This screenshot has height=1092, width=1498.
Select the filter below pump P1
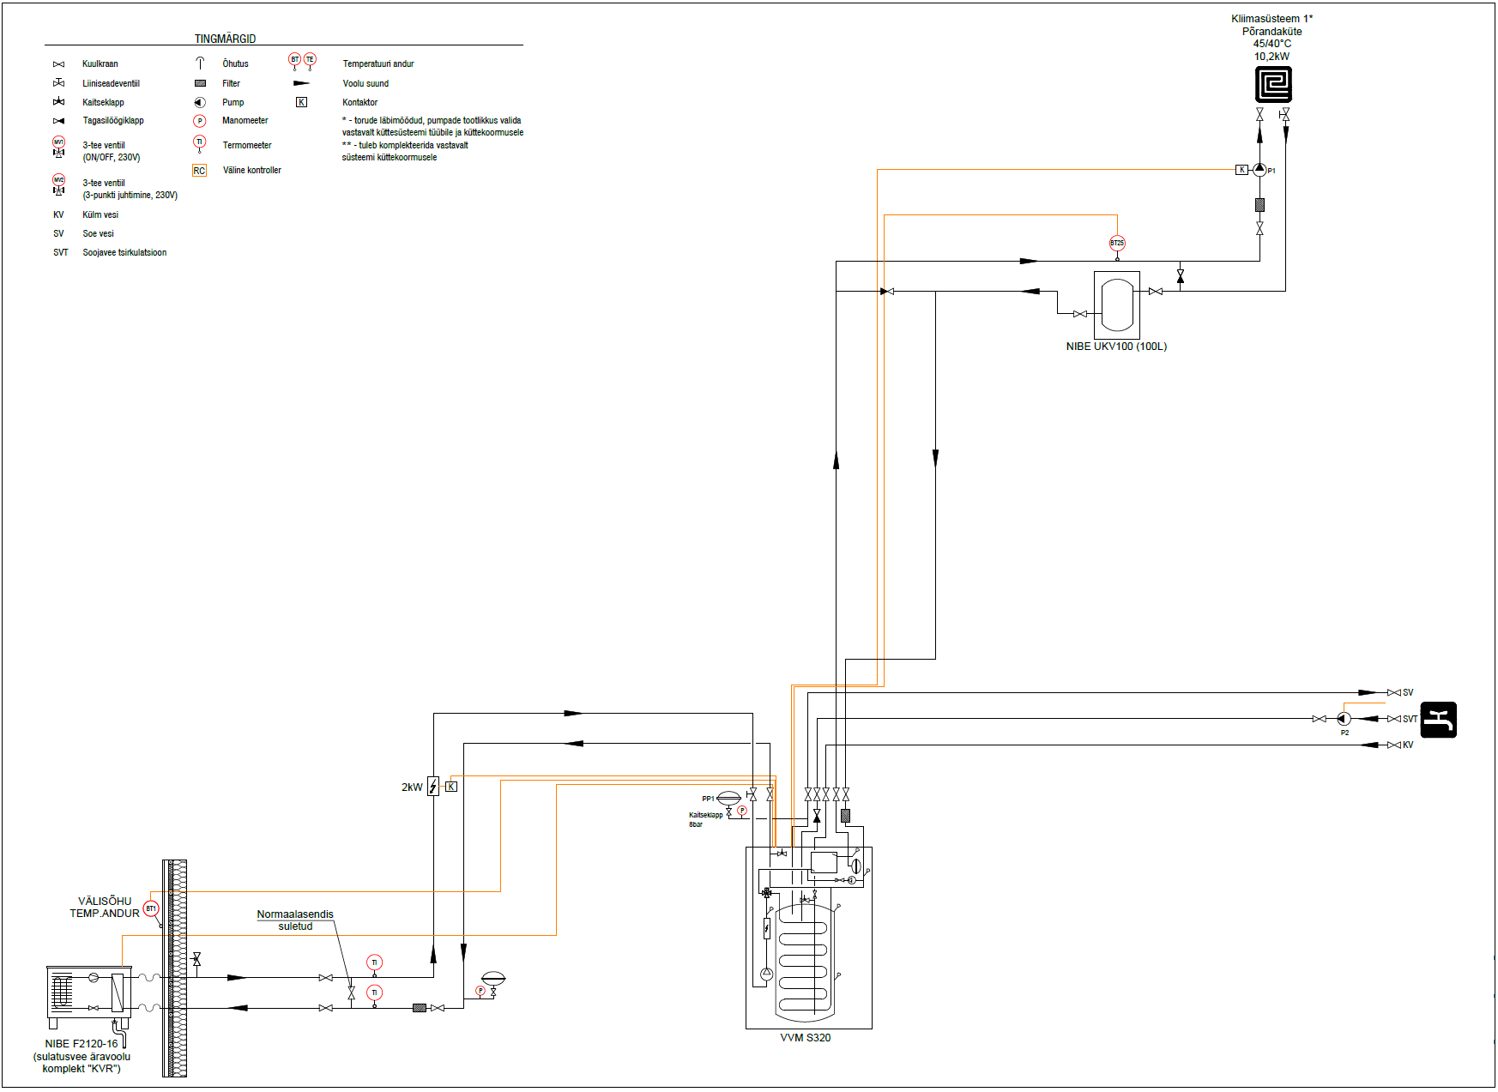click(x=1259, y=205)
